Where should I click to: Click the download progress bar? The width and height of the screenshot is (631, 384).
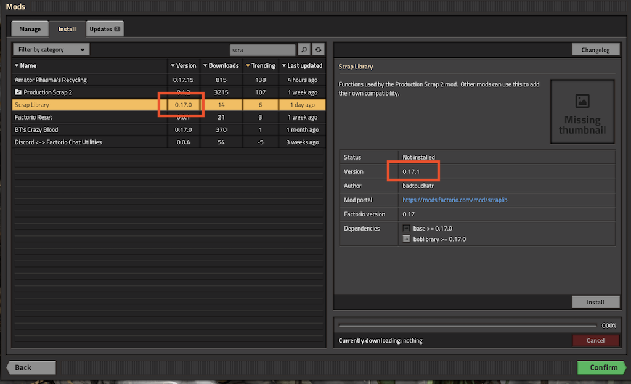468,325
